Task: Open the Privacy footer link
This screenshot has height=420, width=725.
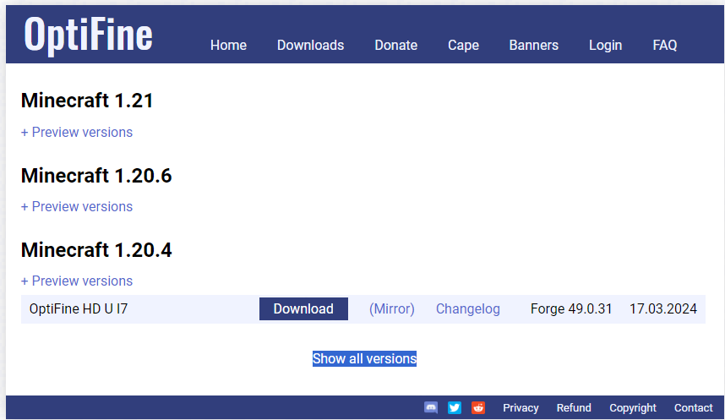Action: (x=521, y=408)
